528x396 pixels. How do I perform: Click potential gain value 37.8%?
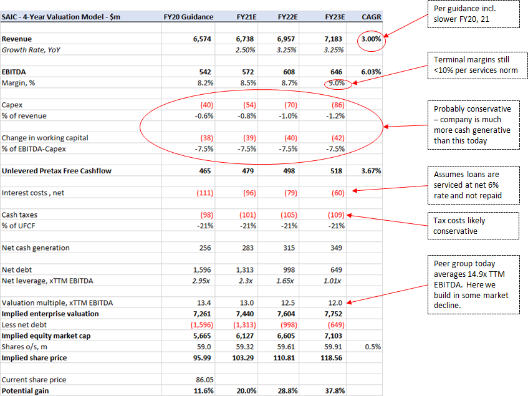[335, 391]
